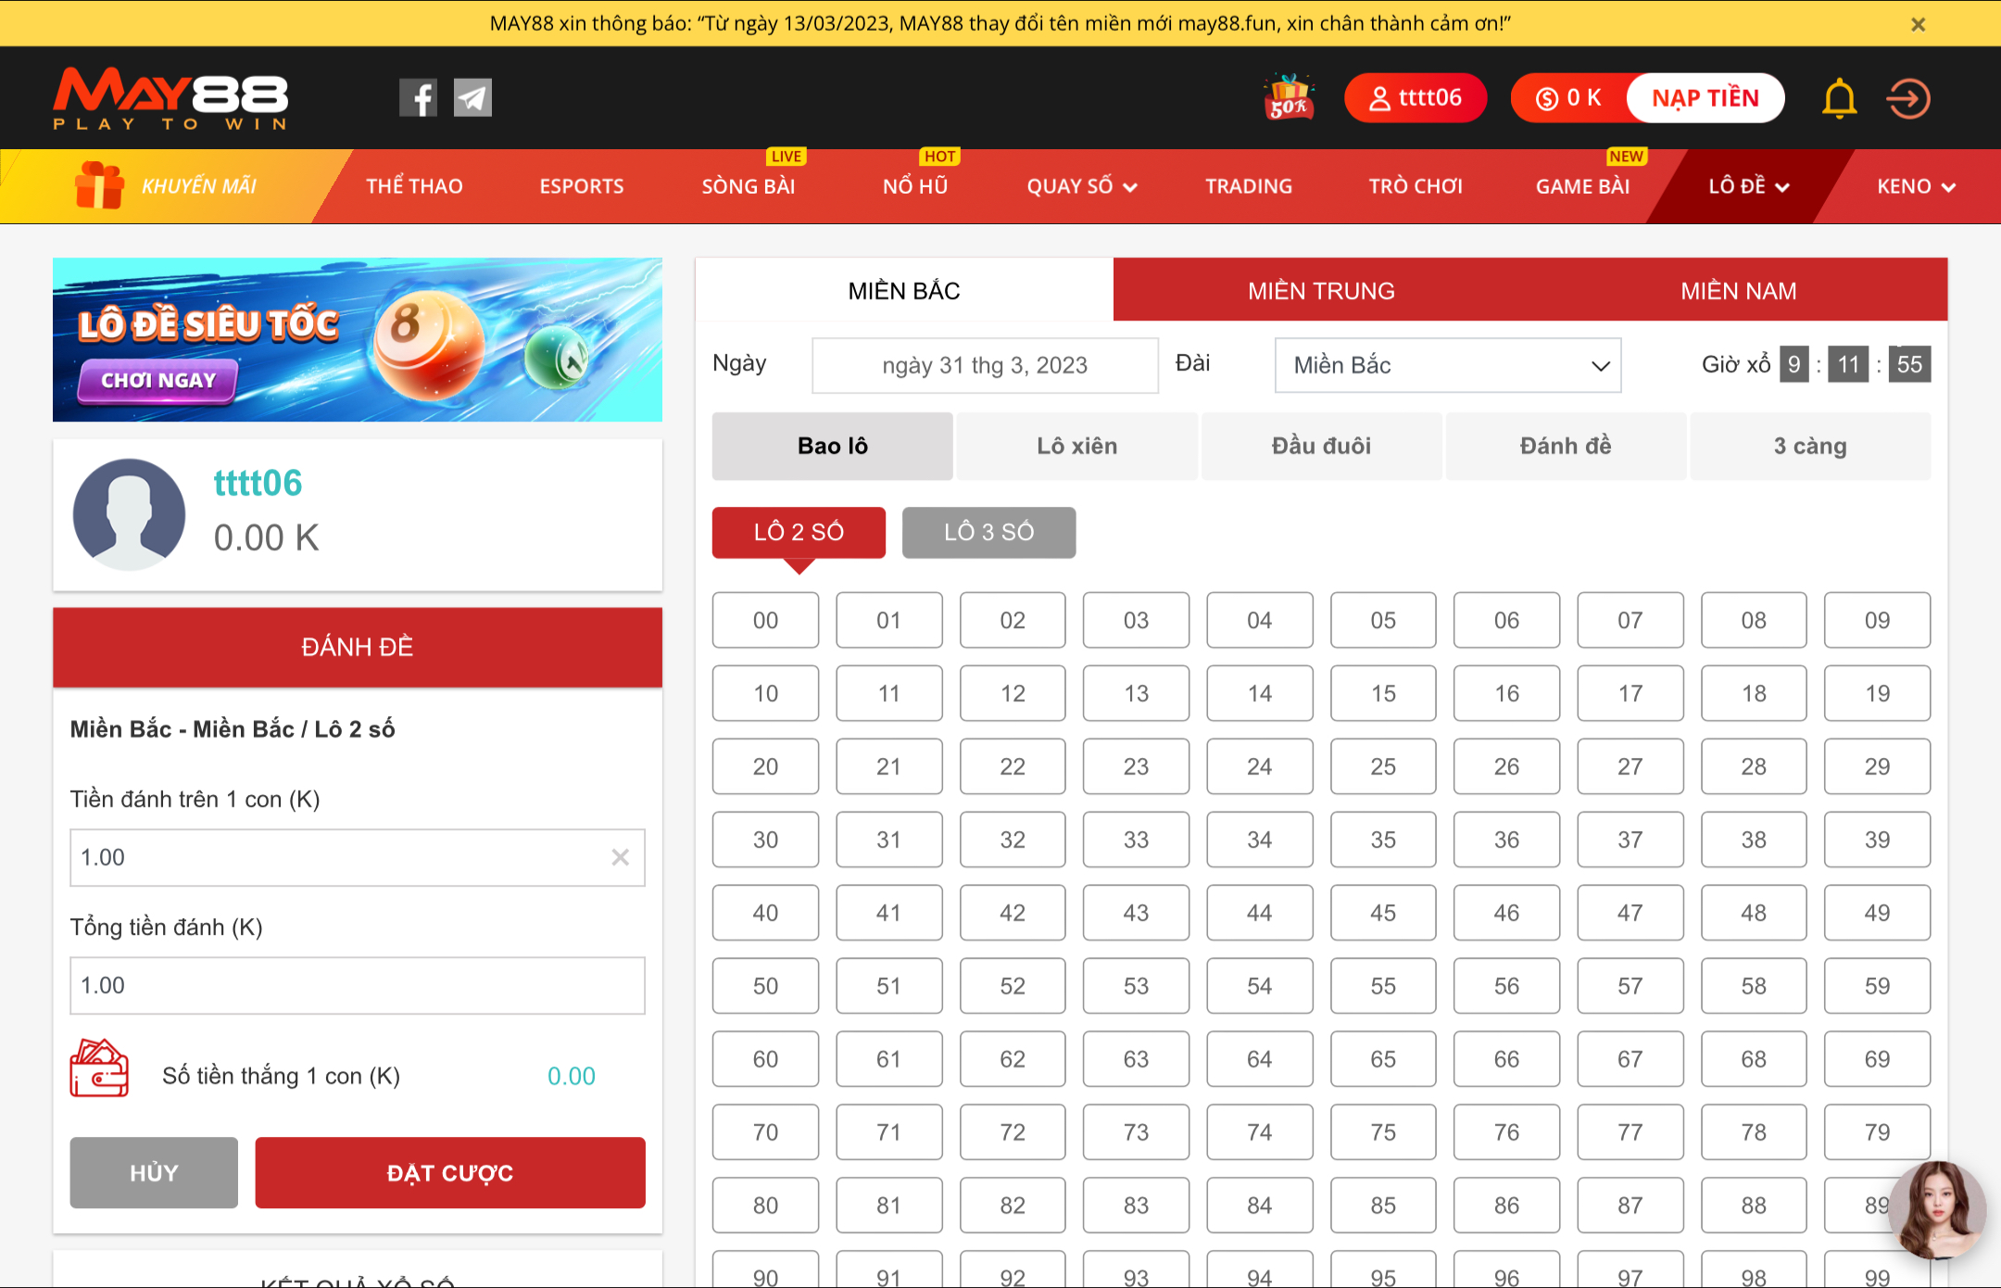Choose the Lô 3 Số option
The height and width of the screenshot is (1288, 2001).
pos(988,532)
